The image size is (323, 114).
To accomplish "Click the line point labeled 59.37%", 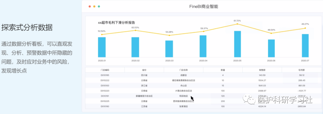I will click(203, 31).
